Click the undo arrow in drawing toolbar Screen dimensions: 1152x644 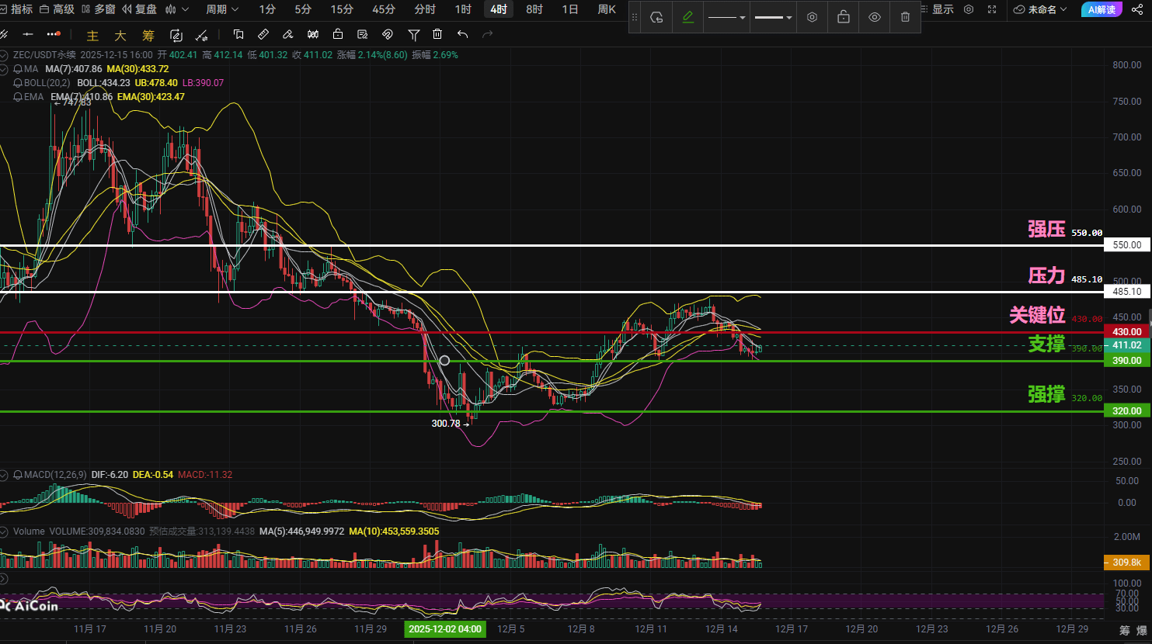[x=463, y=35]
